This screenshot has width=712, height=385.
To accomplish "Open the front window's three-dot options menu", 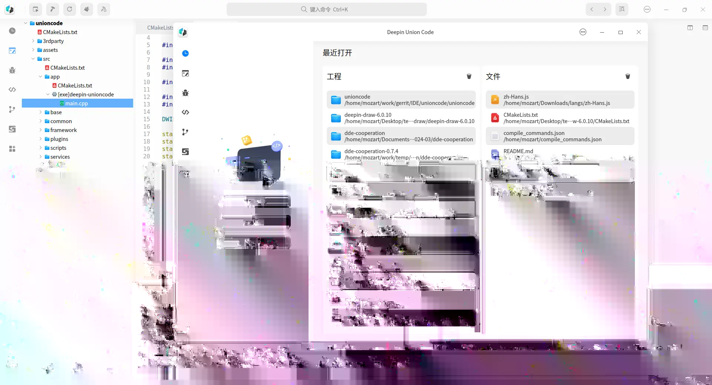I will click(583, 32).
